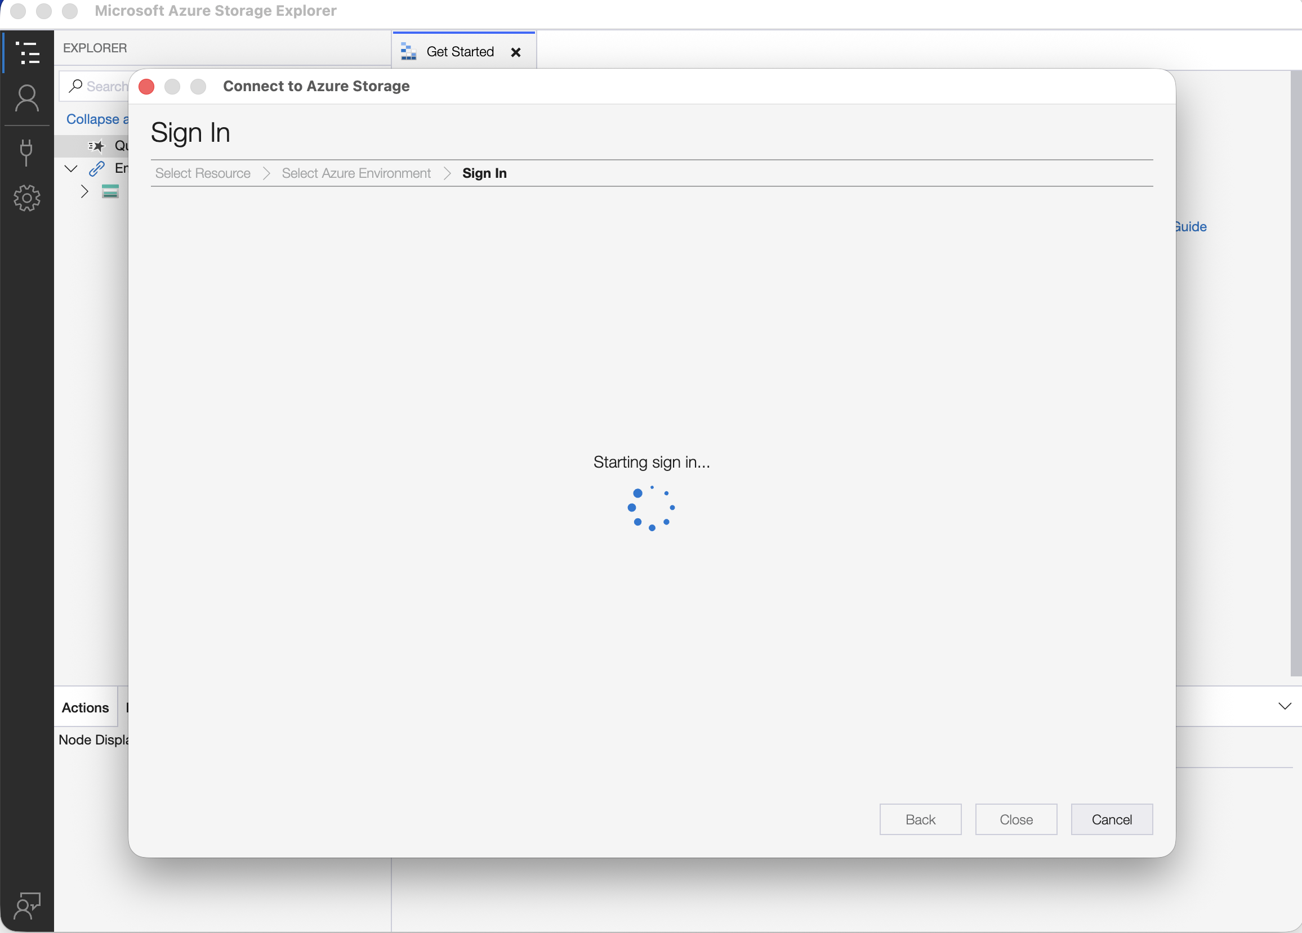
Task: Click the Starting sign in status text
Action: [652, 462]
